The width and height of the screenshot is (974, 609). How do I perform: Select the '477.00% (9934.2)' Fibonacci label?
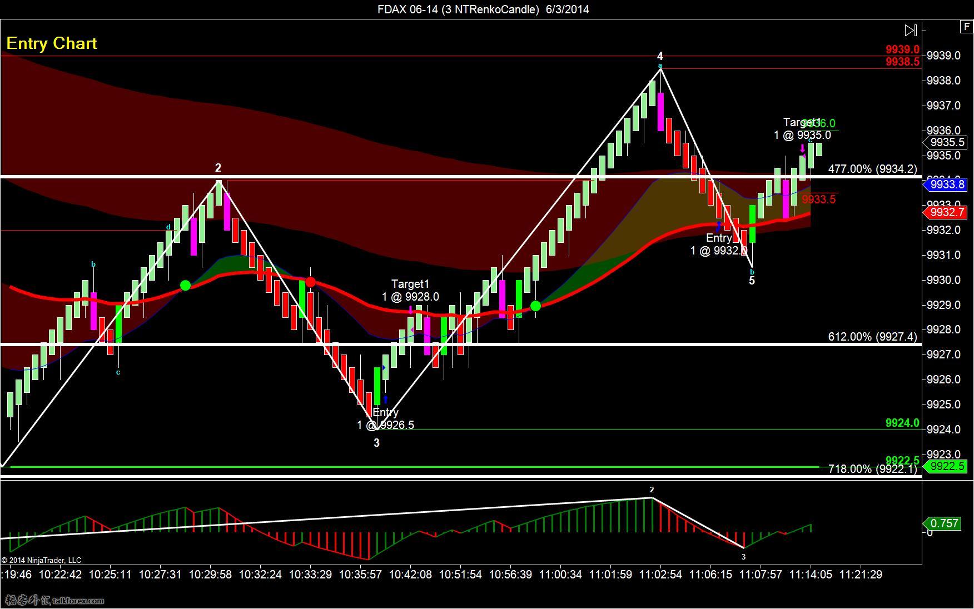tap(872, 169)
